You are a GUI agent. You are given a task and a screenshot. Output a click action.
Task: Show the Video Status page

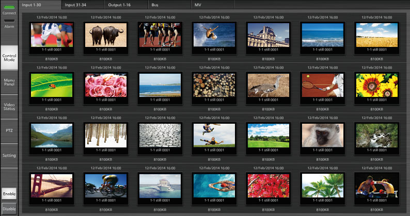click(9, 106)
